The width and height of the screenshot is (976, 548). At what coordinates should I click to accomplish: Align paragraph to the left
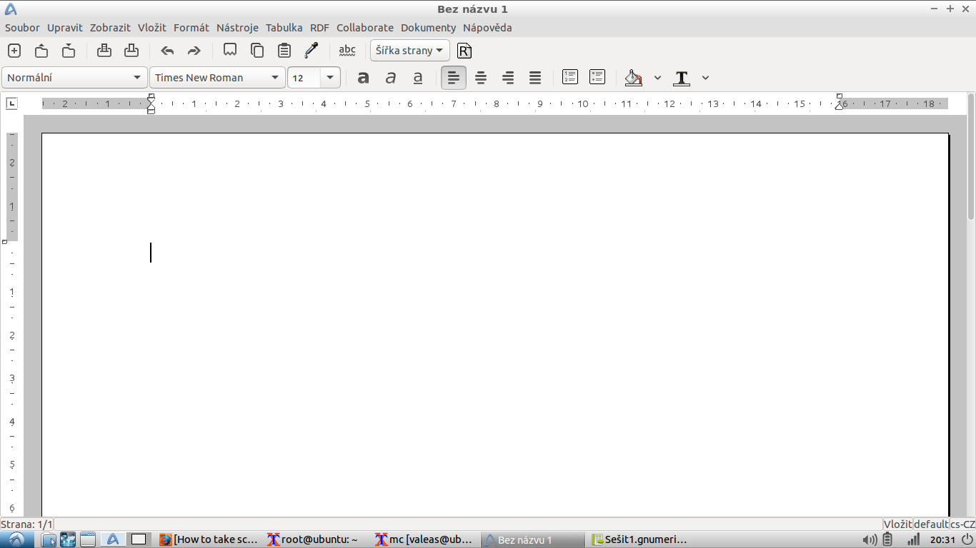(454, 78)
